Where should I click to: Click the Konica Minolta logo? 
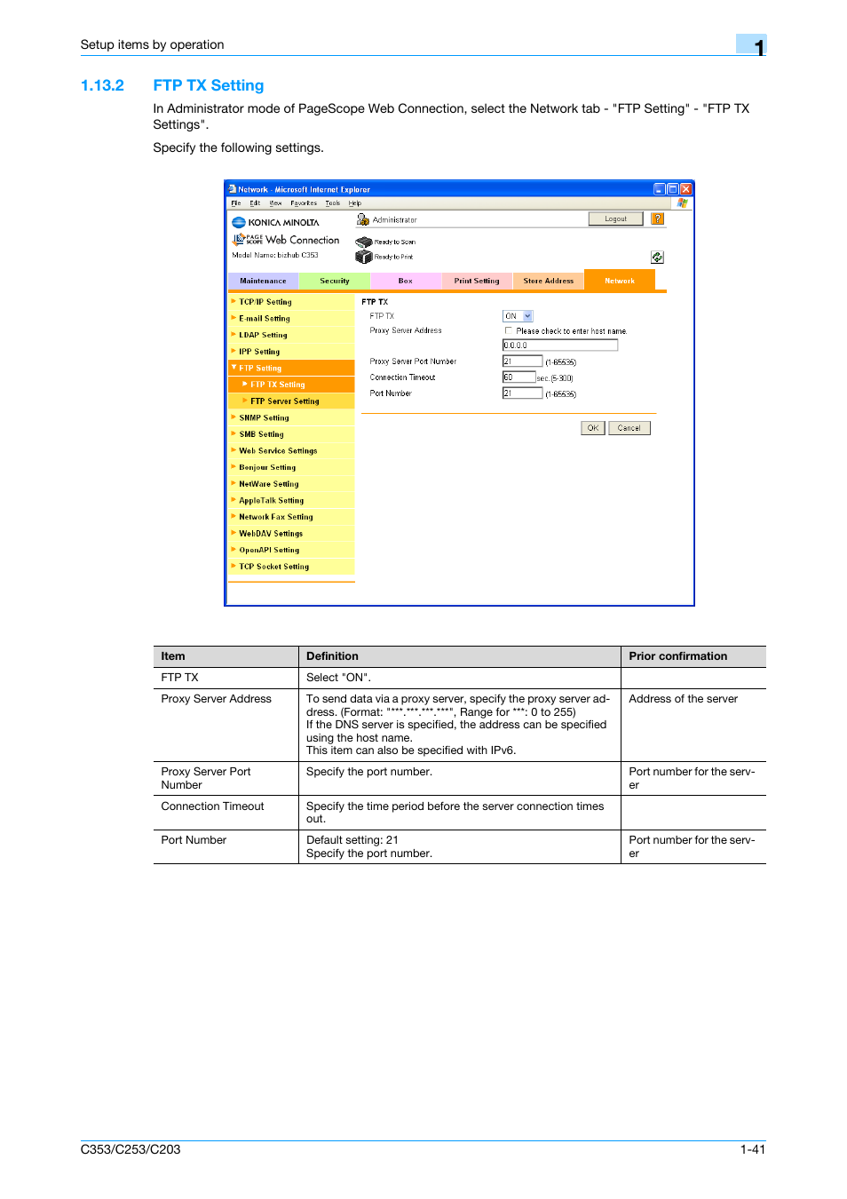pyautogui.click(x=275, y=222)
